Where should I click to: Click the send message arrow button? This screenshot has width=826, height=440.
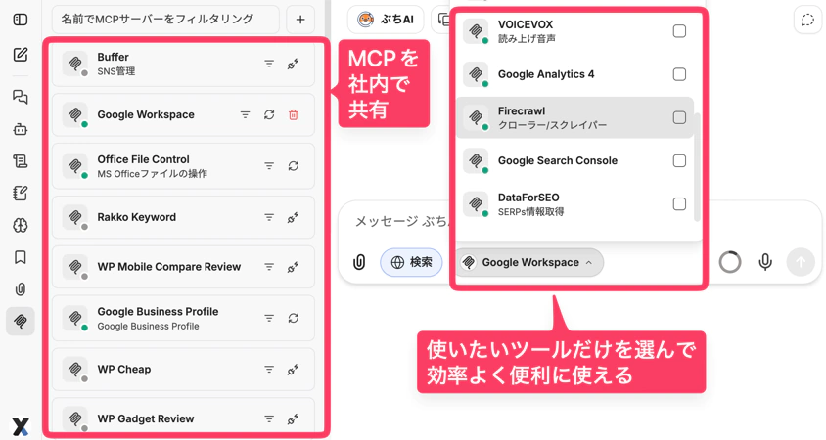coord(801,262)
